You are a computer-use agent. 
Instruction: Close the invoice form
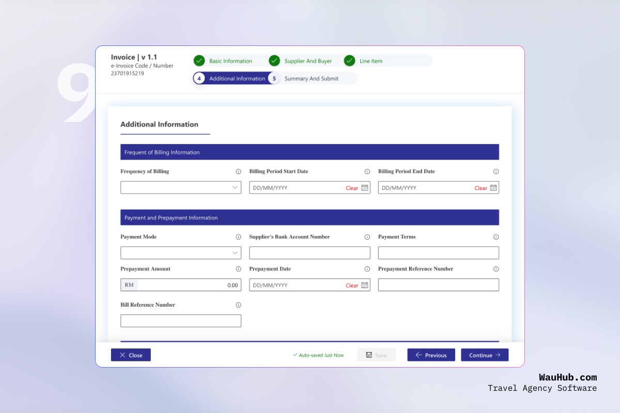[131, 355]
